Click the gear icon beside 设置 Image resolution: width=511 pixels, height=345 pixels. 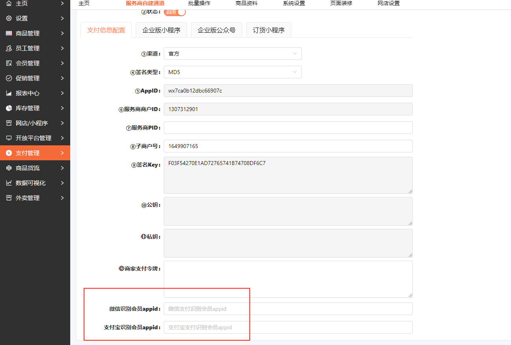[9, 18]
